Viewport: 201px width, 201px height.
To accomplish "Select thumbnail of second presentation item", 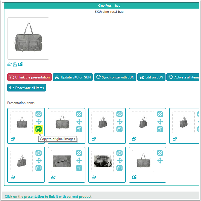I will [62, 122].
